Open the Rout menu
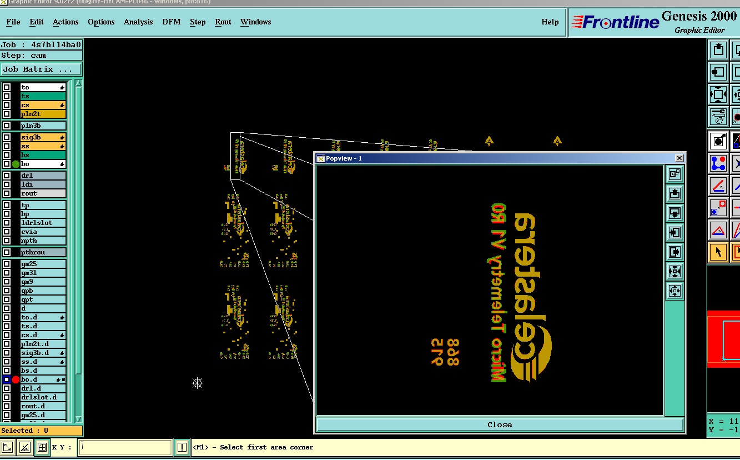The image size is (740, 460). [223, 22]
